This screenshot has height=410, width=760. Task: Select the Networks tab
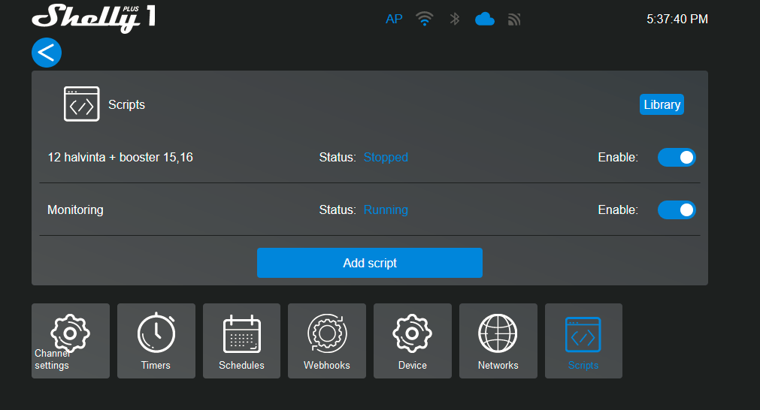coord(498,340)
